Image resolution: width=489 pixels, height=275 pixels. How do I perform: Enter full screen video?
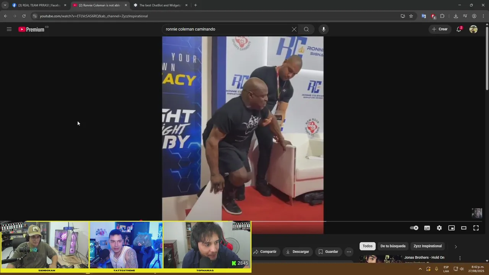tap(476, 228)
